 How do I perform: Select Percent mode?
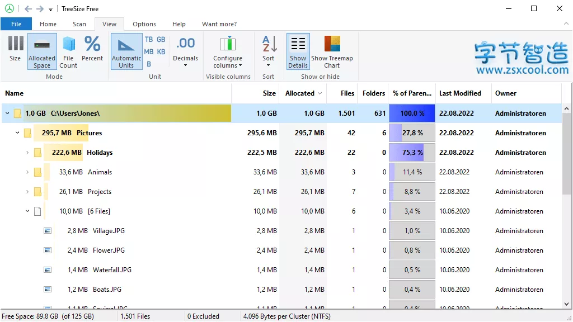tap(92, 51)
